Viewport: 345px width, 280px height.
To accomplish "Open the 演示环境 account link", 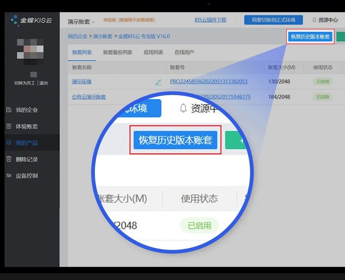I will click(x=82, y=82).
